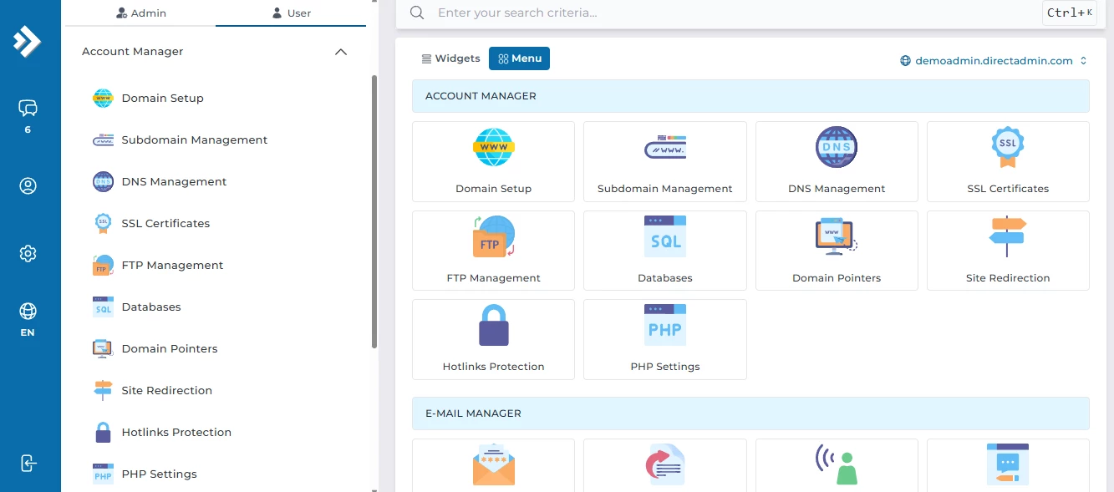Open the Hotlinks Protection padlock tile
Viewport: 1114px width, 492px height.
click(x=493, y=339)
